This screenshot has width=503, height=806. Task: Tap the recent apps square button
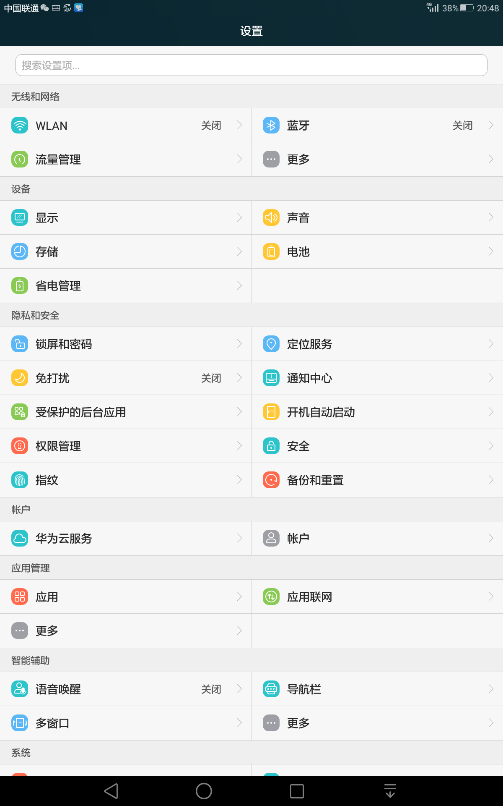297,791
